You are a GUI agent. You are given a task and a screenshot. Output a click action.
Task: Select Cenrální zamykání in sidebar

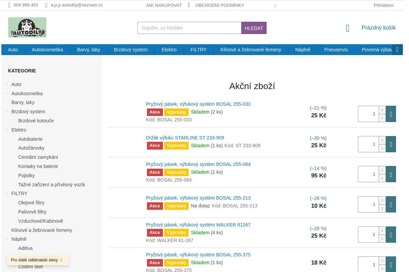tap(38, 157)
